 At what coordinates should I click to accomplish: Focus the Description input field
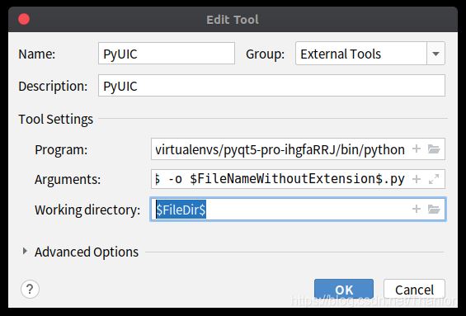[x=271, y=86]
